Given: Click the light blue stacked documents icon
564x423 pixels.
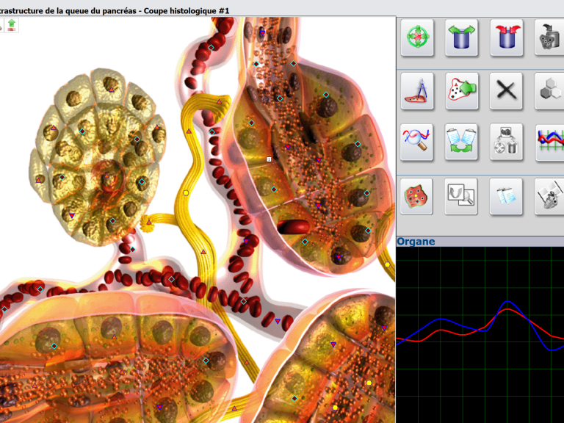Looking at the screenshot, I should [x=506, y=196].
